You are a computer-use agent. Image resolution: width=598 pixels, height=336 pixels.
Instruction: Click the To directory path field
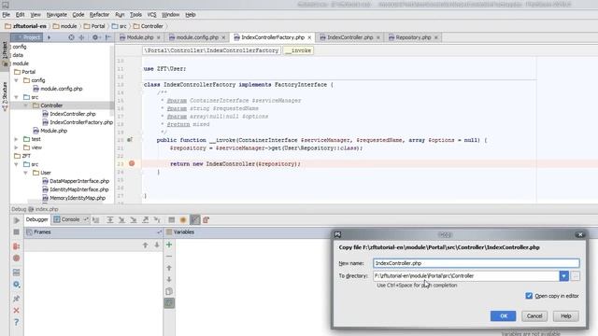coord(466,276)
